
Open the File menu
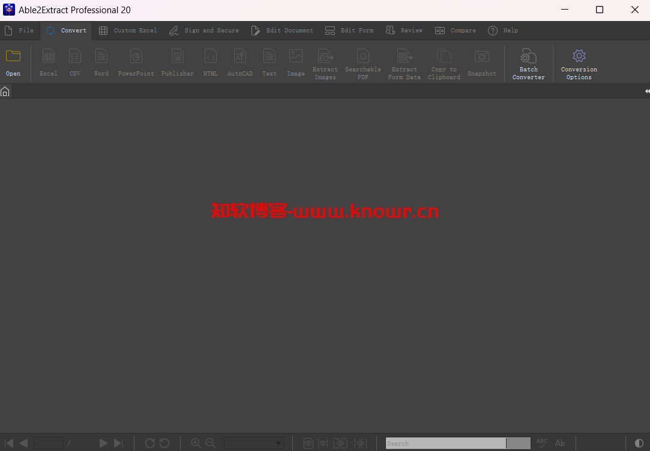click(19, 31)
